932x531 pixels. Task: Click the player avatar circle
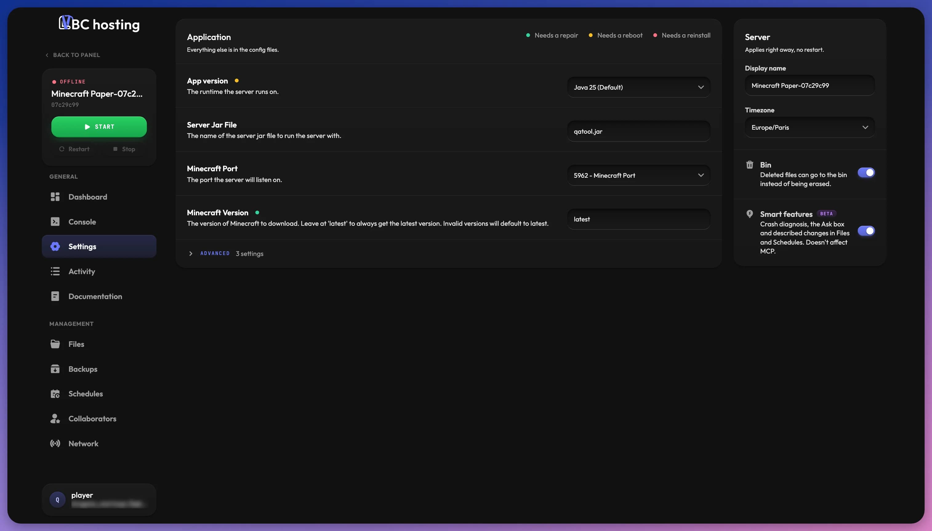pos(58,500)
